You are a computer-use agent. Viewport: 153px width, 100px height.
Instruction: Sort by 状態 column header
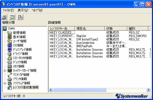click(x=116, y=29)
